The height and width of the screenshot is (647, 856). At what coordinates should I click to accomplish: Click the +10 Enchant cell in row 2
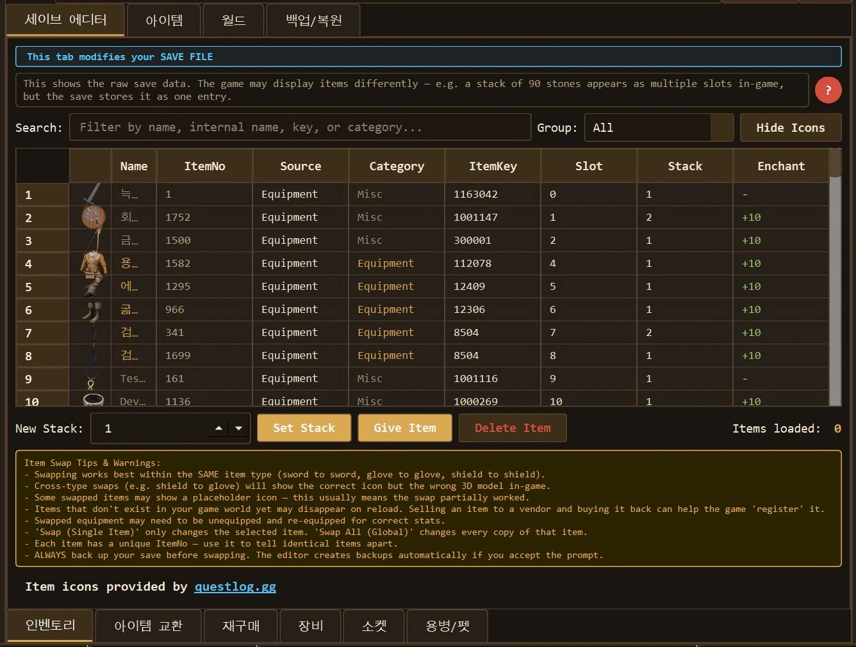tap(781, 218)
